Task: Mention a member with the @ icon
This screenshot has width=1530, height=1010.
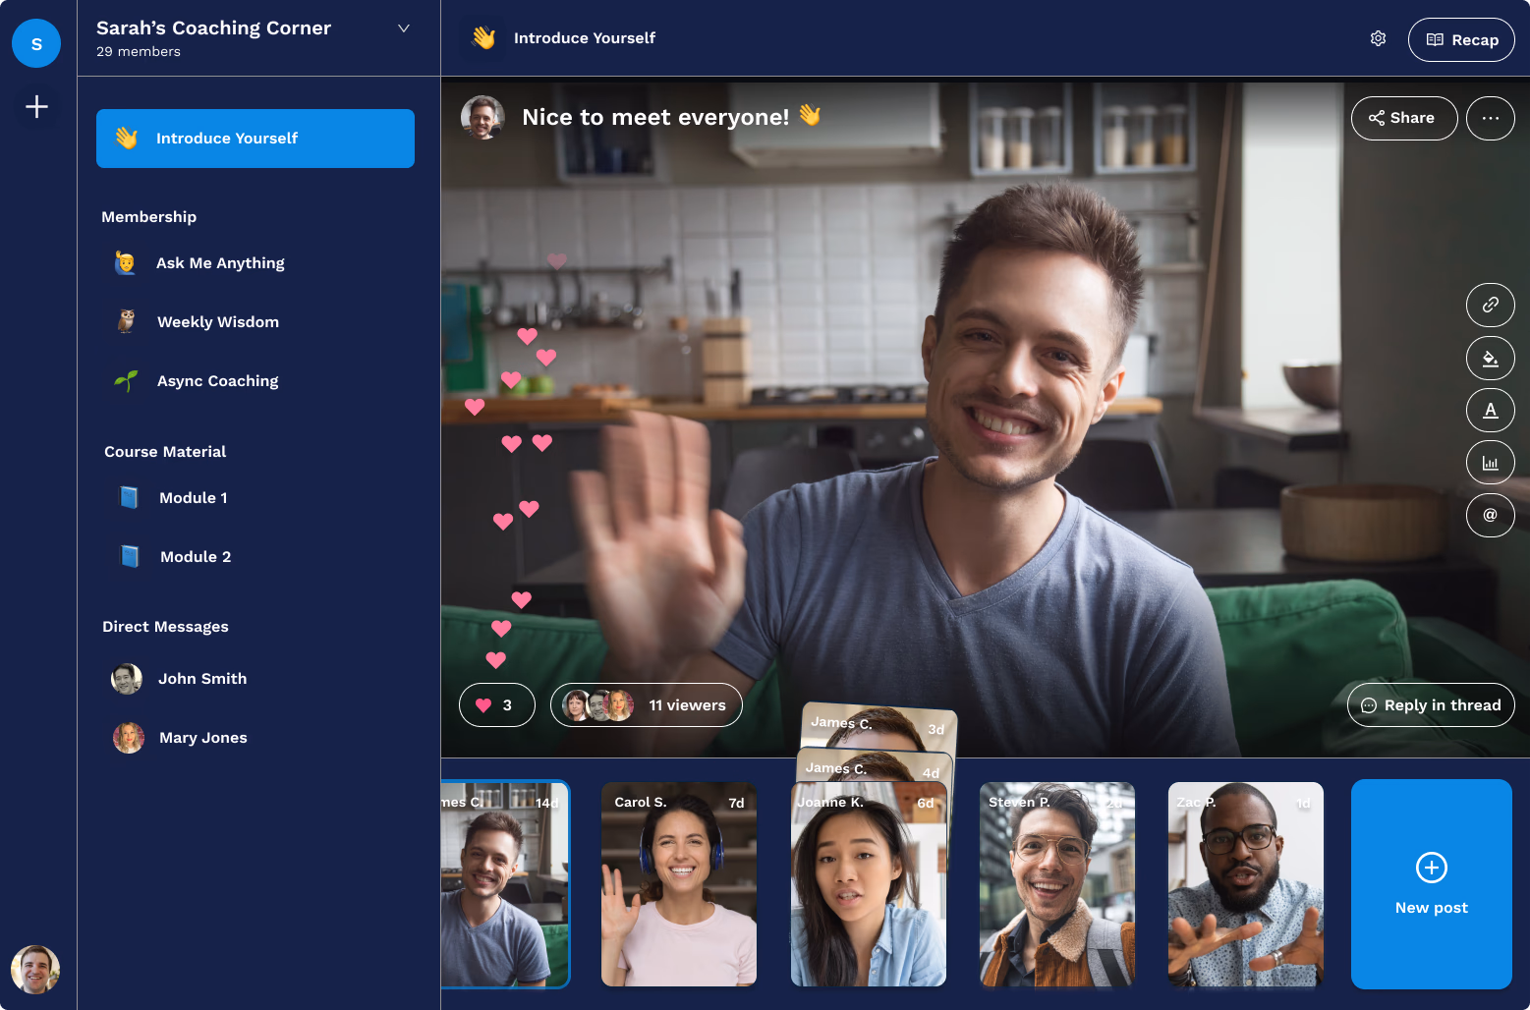Action: coord(1490,515)
